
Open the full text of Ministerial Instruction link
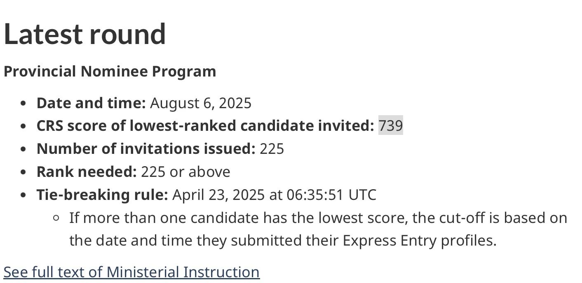[x=131, y=272]
